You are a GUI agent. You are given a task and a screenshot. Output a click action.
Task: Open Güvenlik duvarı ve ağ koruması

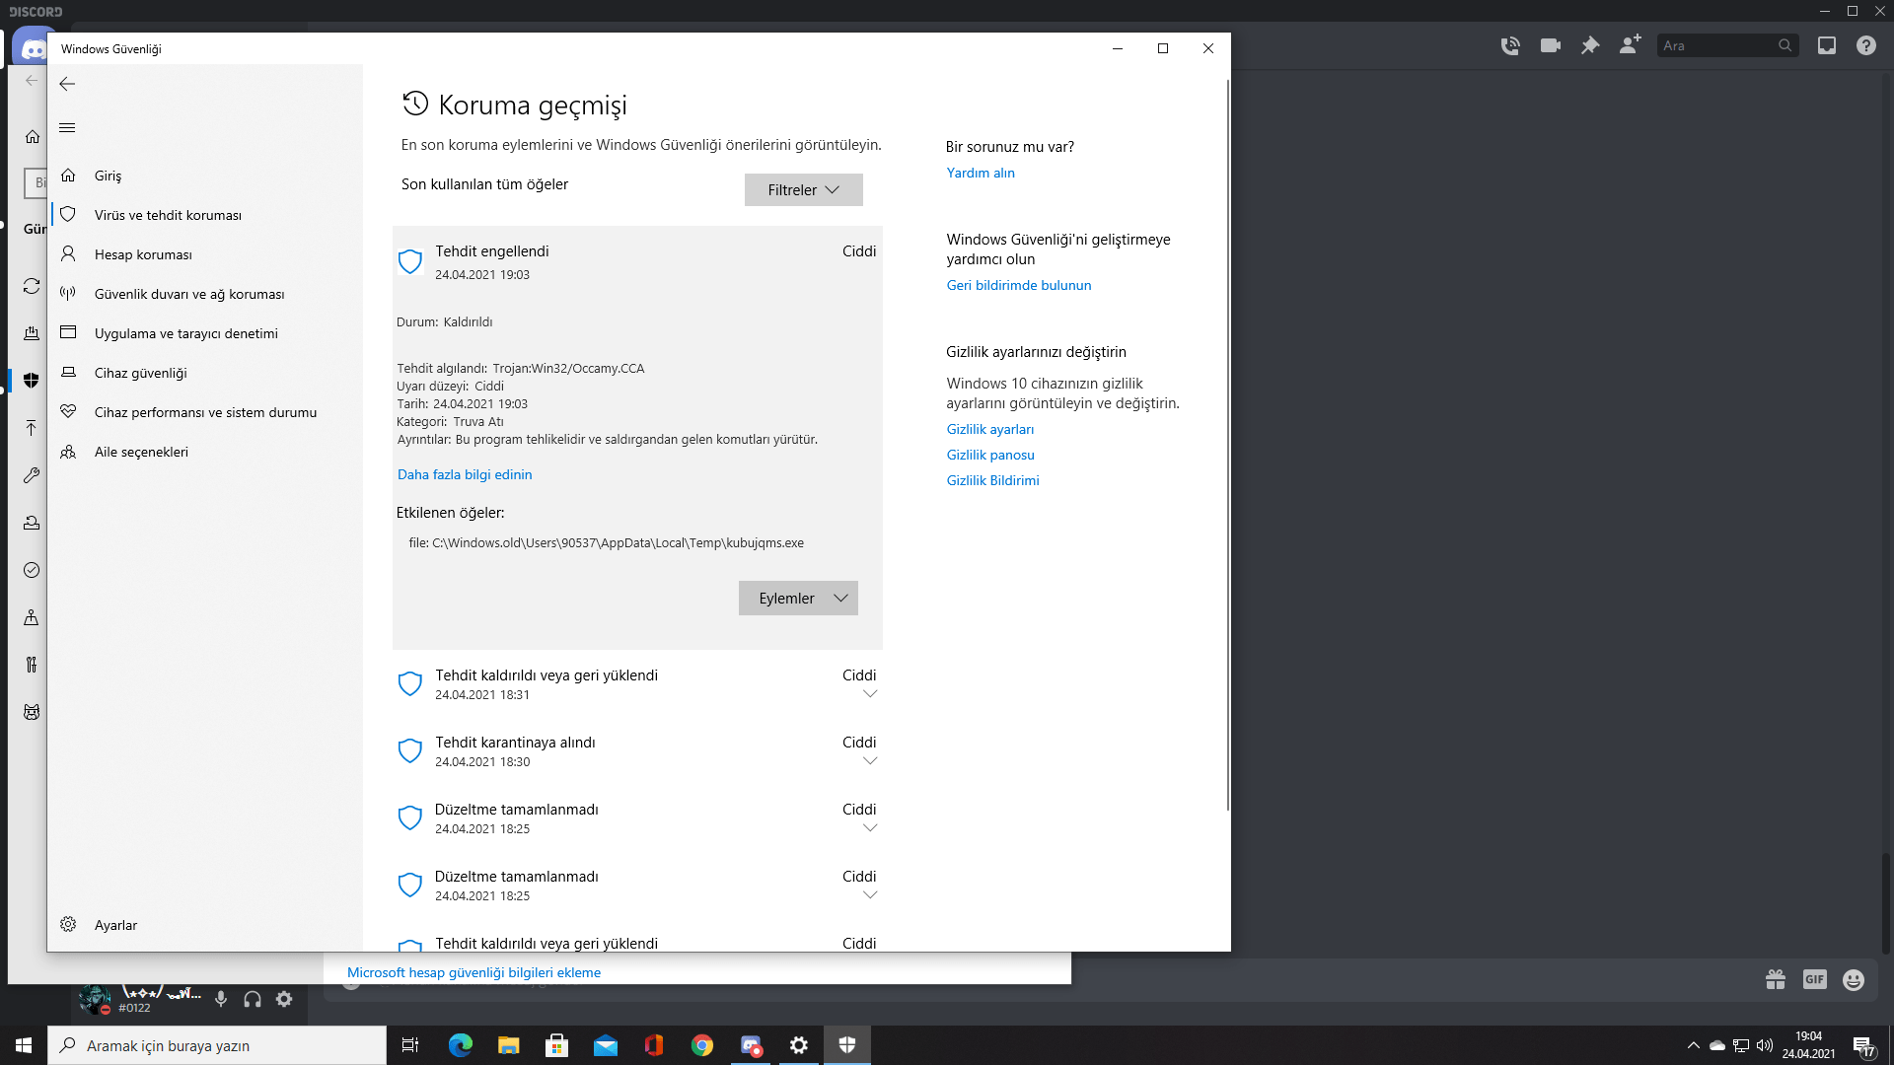(x=205, y=294)
